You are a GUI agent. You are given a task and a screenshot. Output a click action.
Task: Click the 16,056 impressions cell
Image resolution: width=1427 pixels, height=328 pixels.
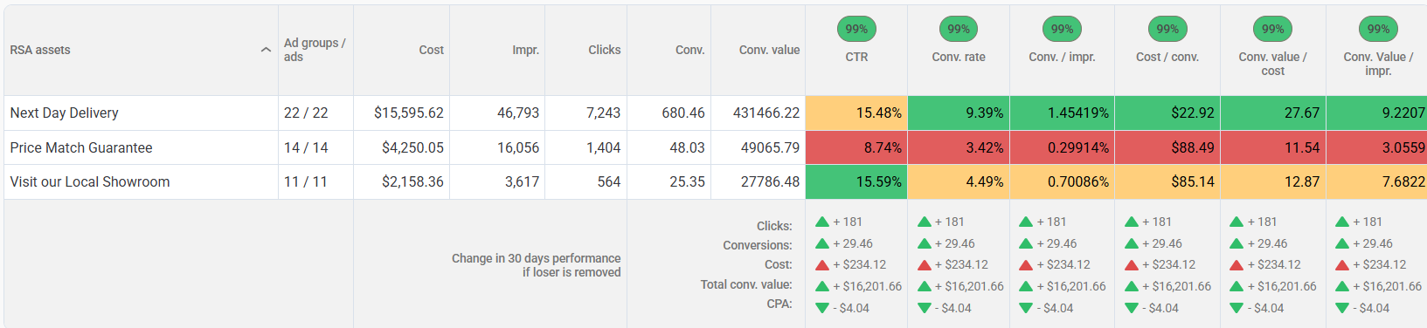pyautogui.click(x=497, y=147)
